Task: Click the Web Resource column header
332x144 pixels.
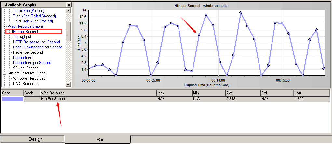Action: (x=98, y=93)
